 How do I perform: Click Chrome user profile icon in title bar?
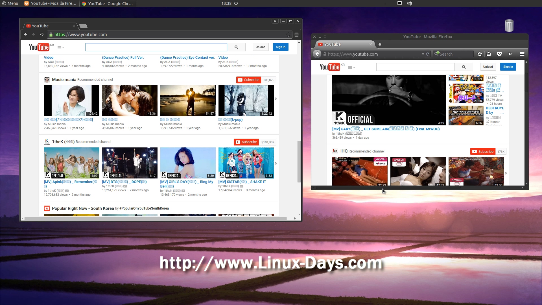(x=275, y=21)
